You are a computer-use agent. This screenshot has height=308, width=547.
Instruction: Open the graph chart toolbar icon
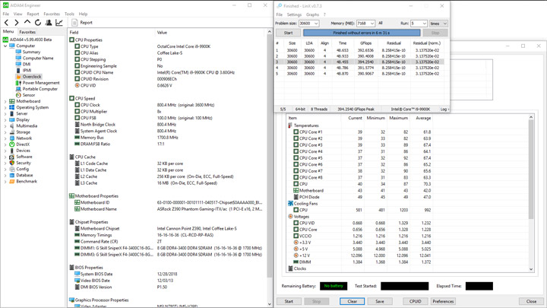tap(60, 23)
